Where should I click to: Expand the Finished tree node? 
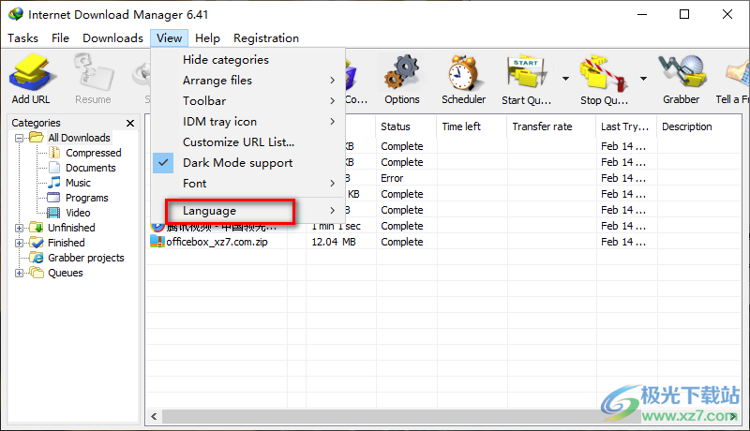[x=19, y=243]
